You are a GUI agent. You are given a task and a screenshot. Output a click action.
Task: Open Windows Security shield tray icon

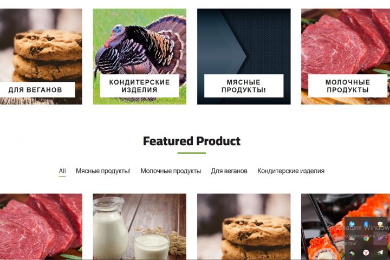tap(380, 224)
